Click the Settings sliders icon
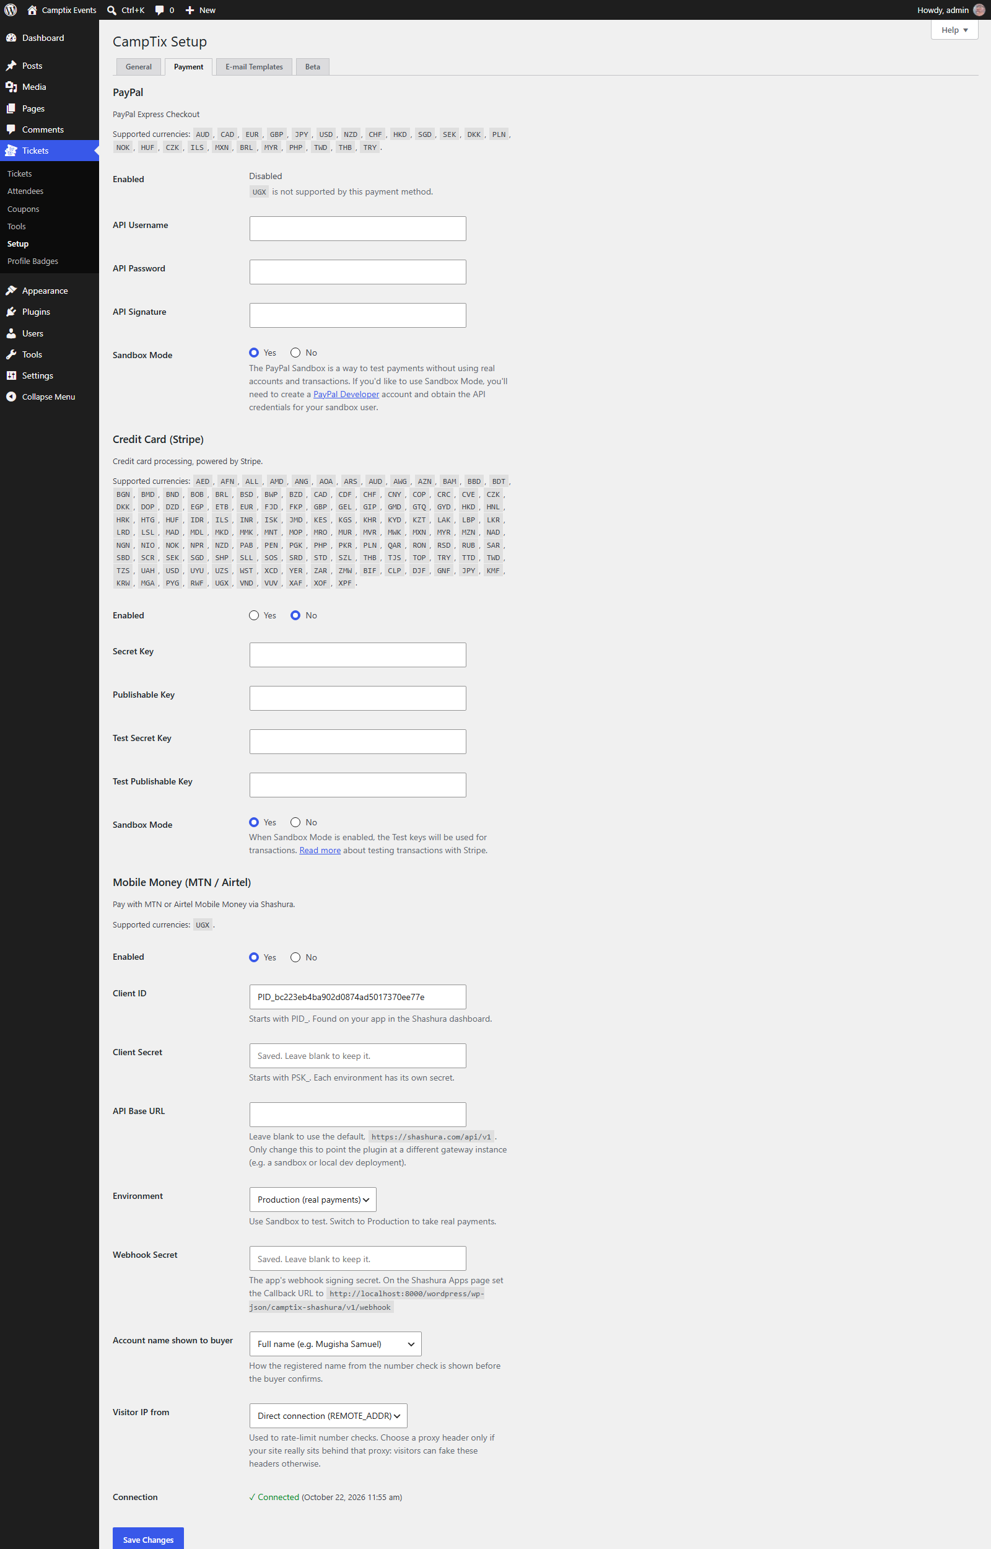Image resolution: width=991 pixels, height=1549 pixels. 11,376
